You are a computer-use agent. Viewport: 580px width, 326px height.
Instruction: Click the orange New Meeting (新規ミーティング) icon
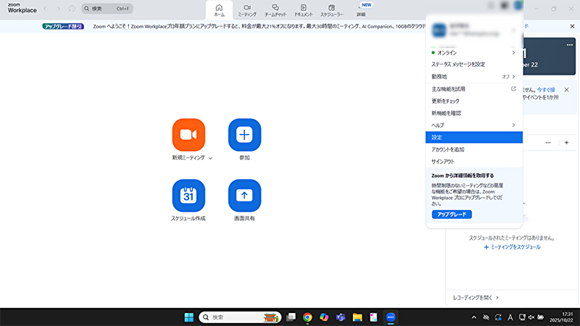188,135
